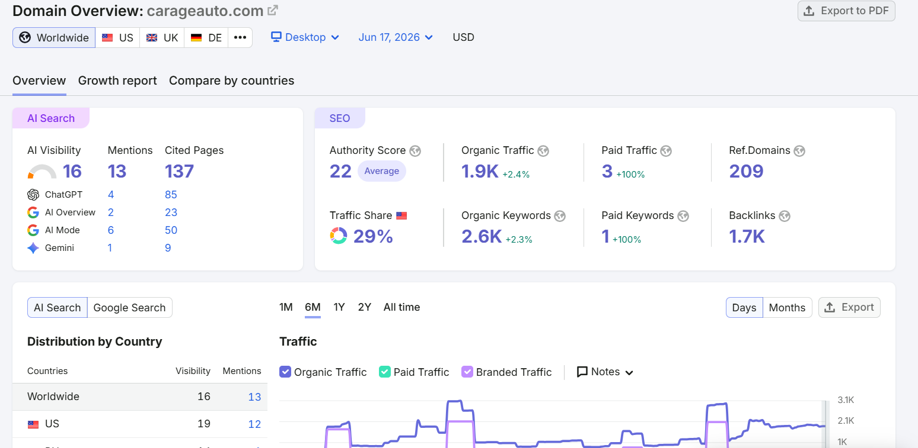Open ChatGPT mentions count 4
The image size is (918, 448).
(111, 195)
